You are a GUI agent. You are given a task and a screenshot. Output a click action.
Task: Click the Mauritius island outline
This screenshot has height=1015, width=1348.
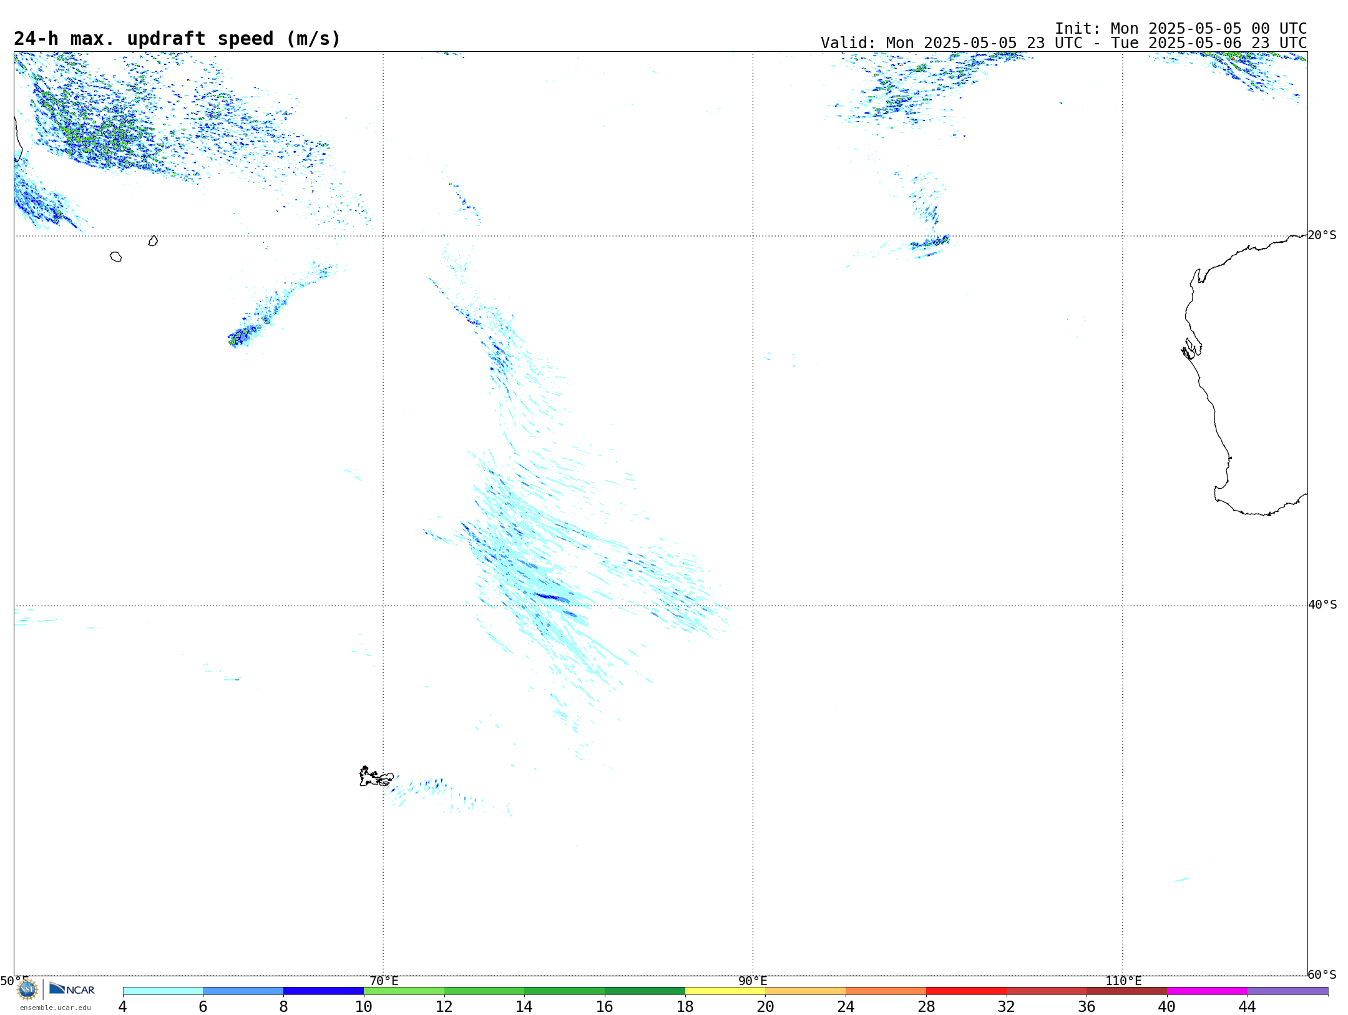[153, 241]
